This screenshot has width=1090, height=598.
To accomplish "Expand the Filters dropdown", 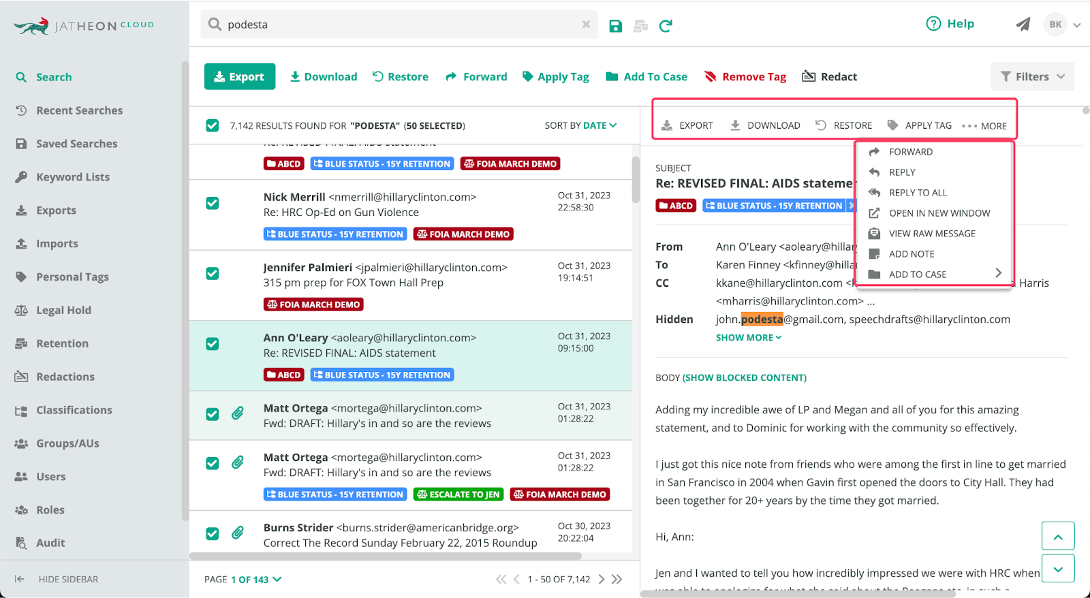I will click(1033, 77).
